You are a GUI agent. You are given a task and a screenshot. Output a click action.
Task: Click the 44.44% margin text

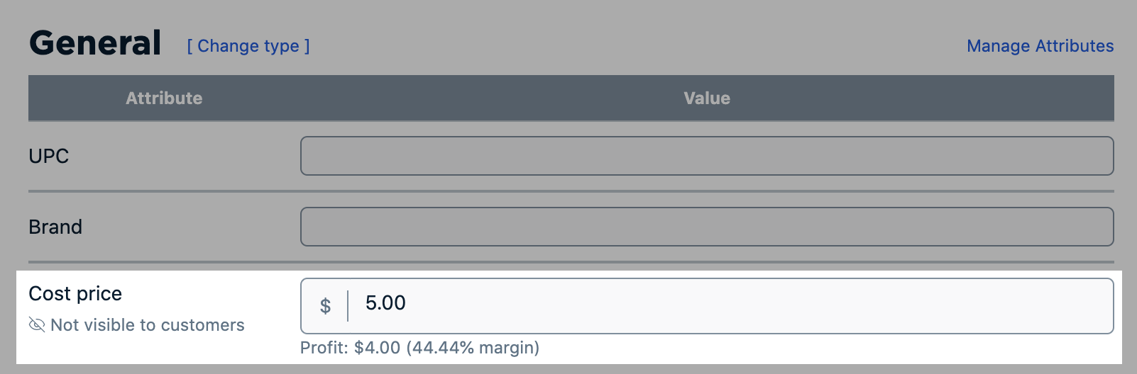(x=473, y=348)
